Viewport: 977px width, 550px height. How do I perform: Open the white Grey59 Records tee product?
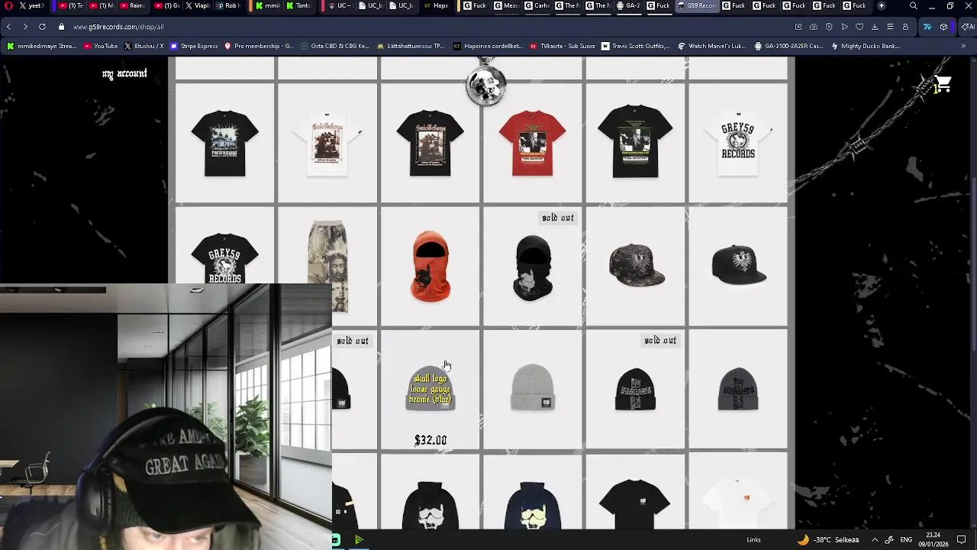738,143
